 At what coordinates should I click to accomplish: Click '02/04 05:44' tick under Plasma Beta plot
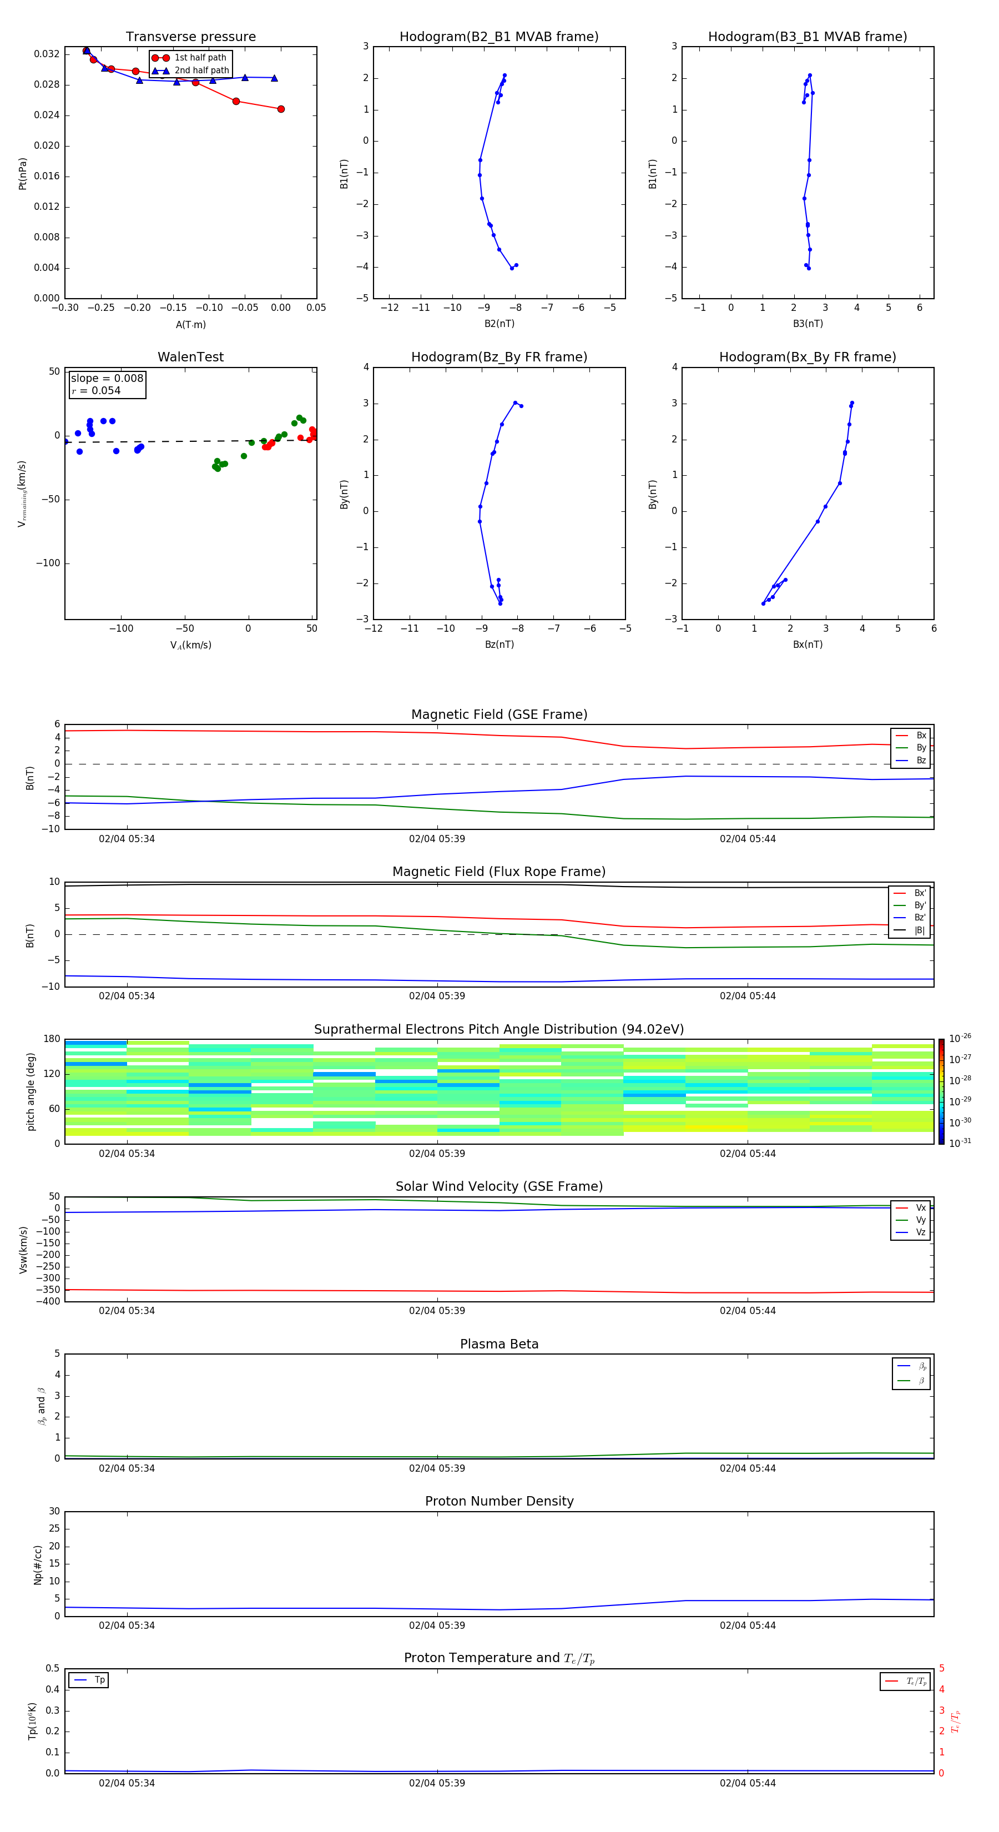(x=747, y=1468)
